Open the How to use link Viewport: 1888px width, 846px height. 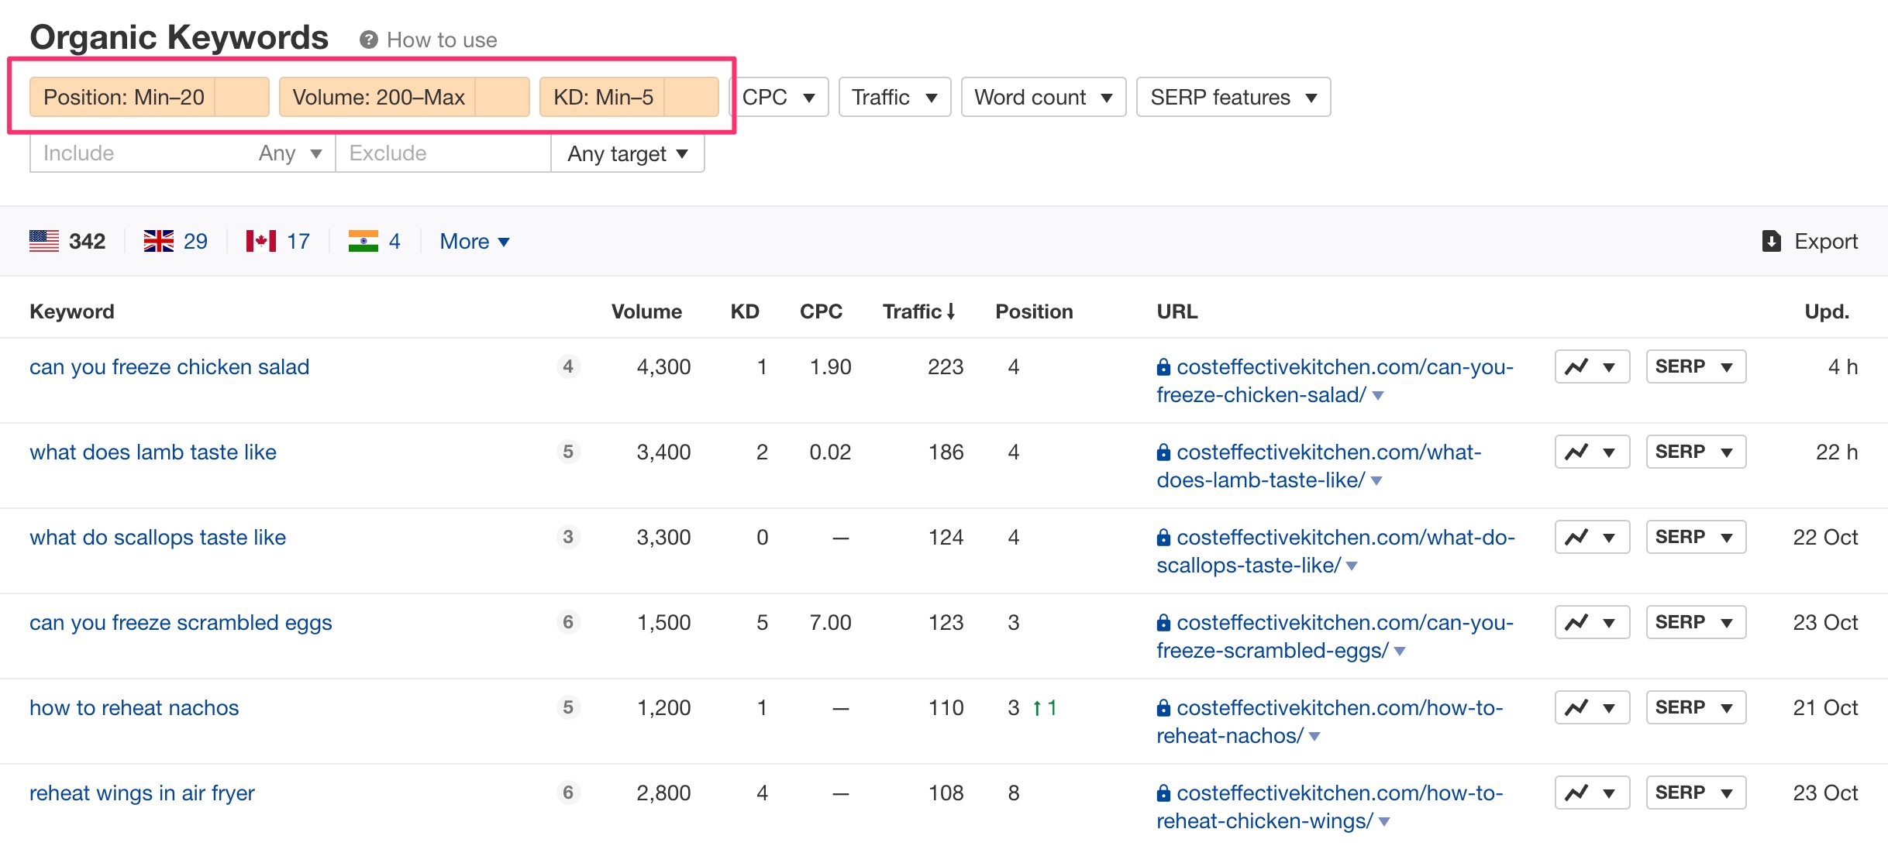pyautogui.click(x=442, y=40)
